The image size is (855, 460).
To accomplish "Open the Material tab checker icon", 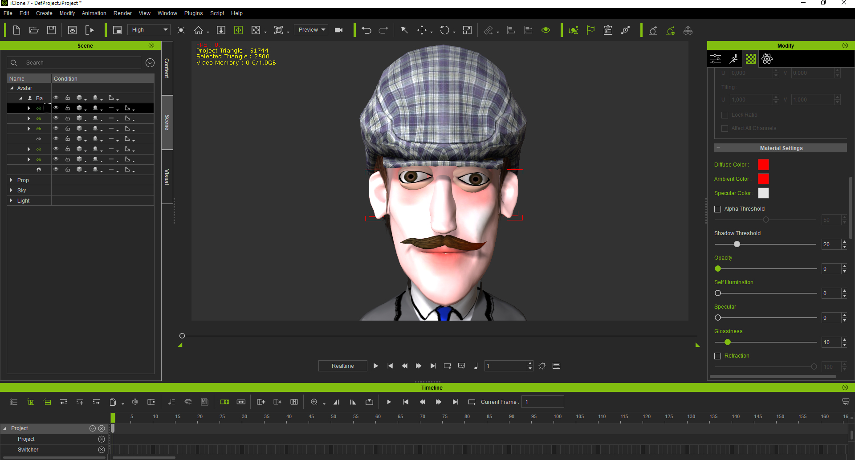I will pyautogui.click(x=751, y=59).
